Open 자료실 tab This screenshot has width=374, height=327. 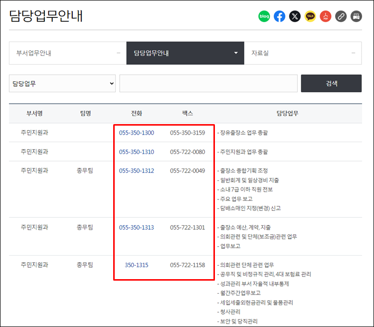click(303, 53)
